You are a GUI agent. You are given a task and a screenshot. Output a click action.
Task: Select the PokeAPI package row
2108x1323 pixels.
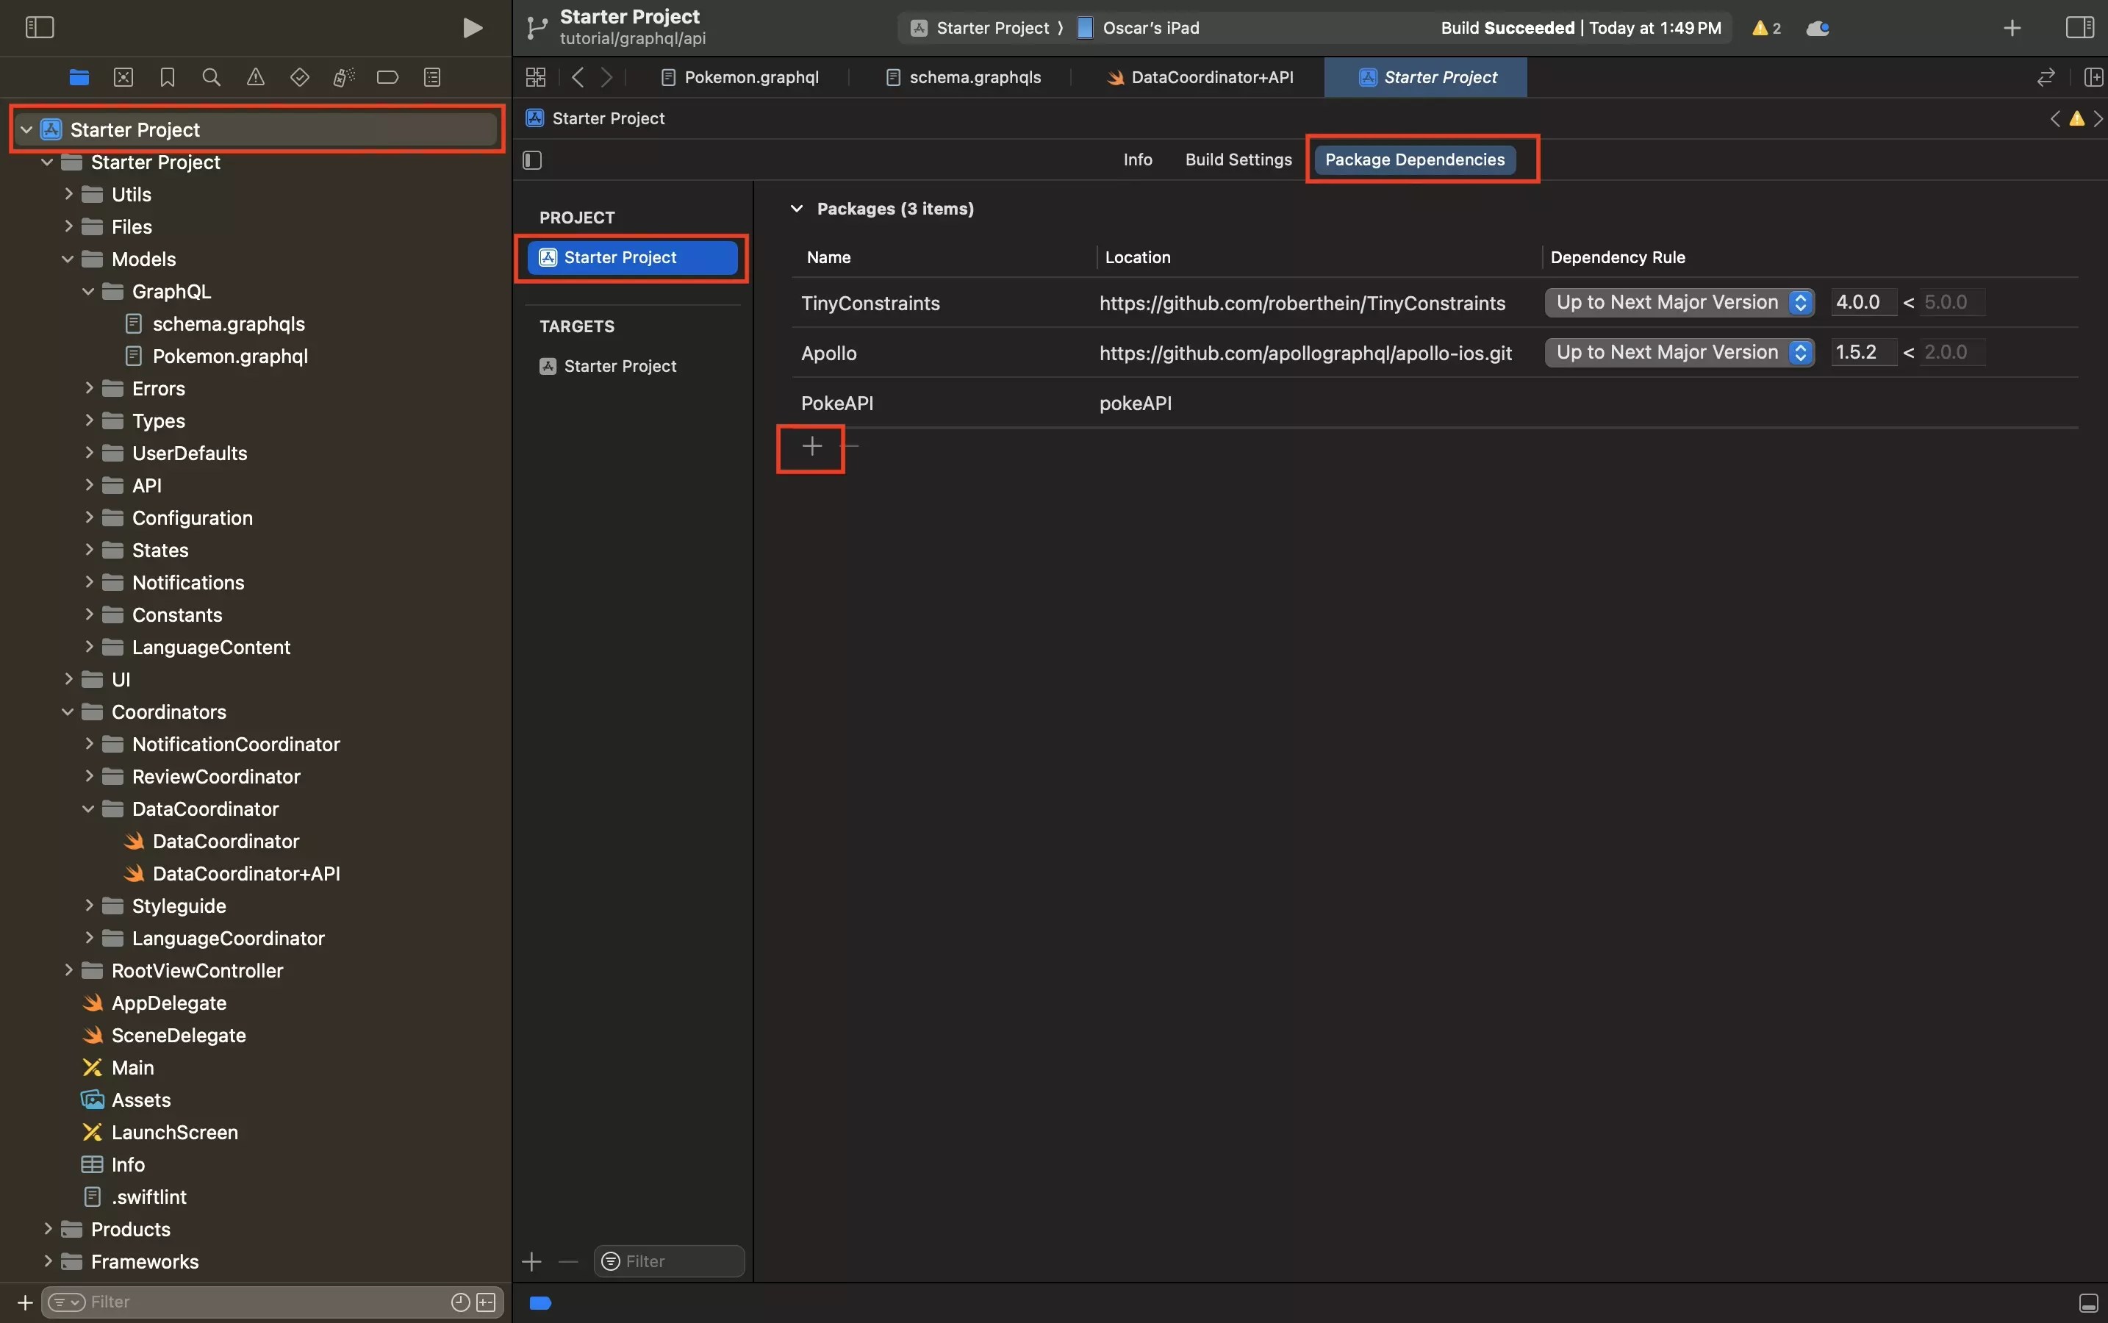click(x=837, y=404)
